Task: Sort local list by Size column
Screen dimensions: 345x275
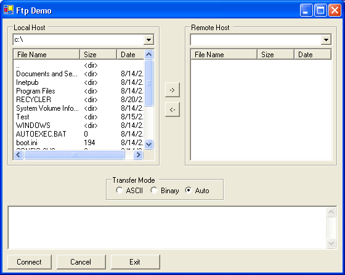Action: click(x=98, y=55)
